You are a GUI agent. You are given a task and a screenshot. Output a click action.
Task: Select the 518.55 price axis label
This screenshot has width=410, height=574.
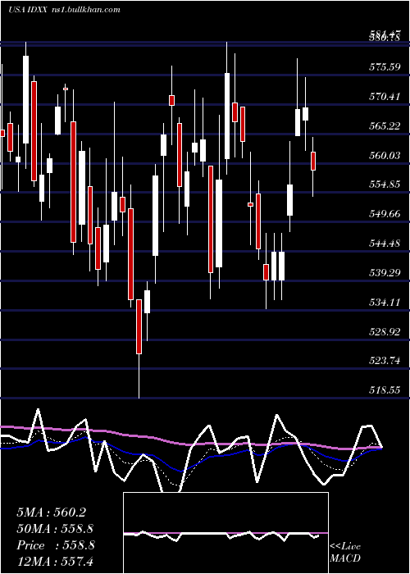pos(385,390)
